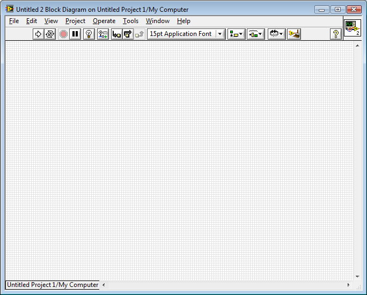Open the Window menu
367x295 pixels.
(x=158, y=21)
